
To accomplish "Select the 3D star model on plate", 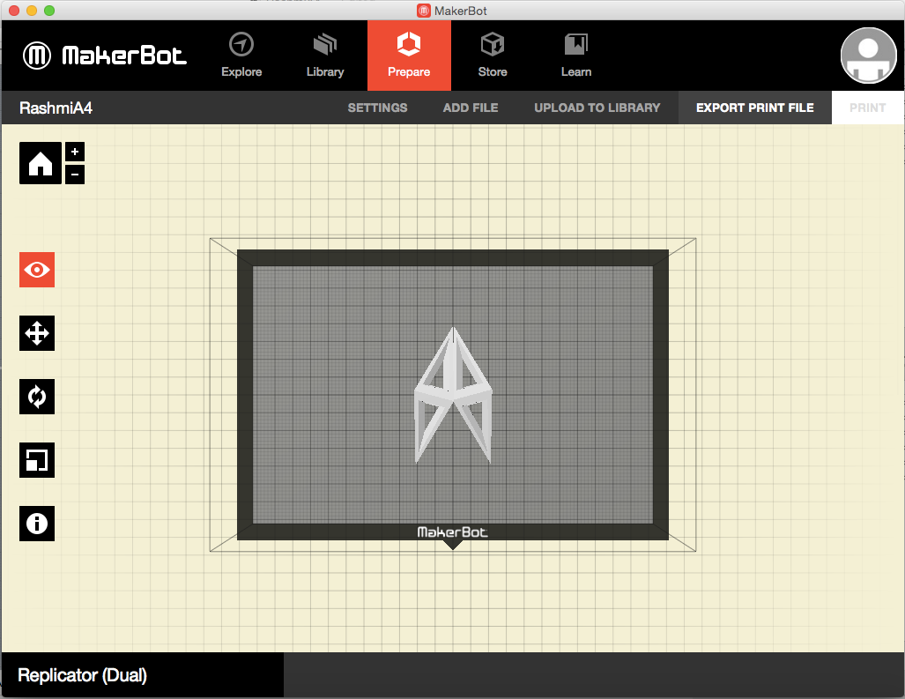I will [453, 396].
